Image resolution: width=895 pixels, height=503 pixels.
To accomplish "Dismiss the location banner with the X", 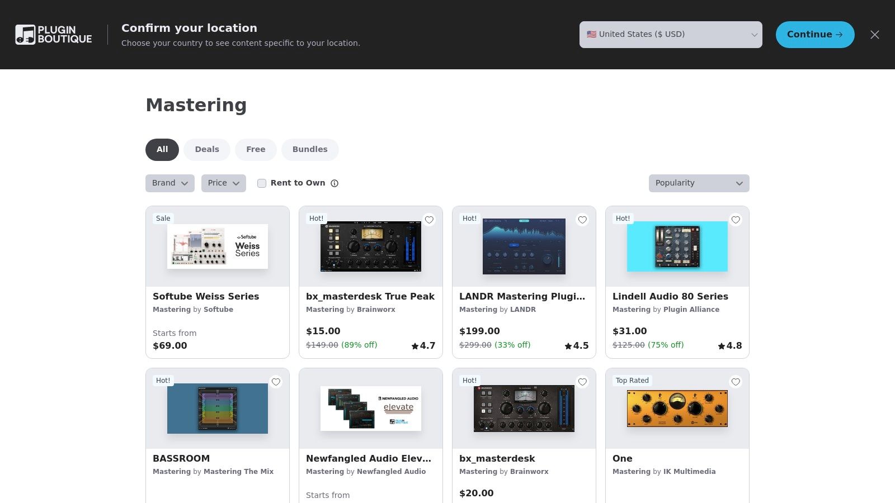I will tap(875, 35).
